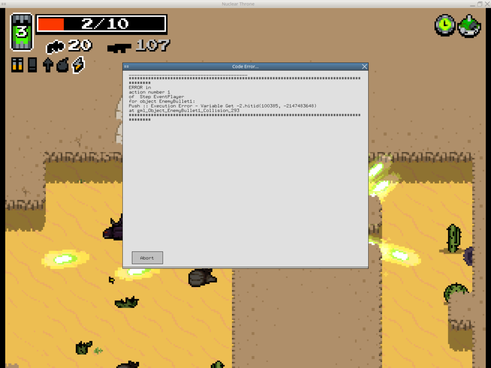The height and width of the screenshot is (368, 491).
Task: Click the bolt arrow ammo type icon
Action: [48, 65]
